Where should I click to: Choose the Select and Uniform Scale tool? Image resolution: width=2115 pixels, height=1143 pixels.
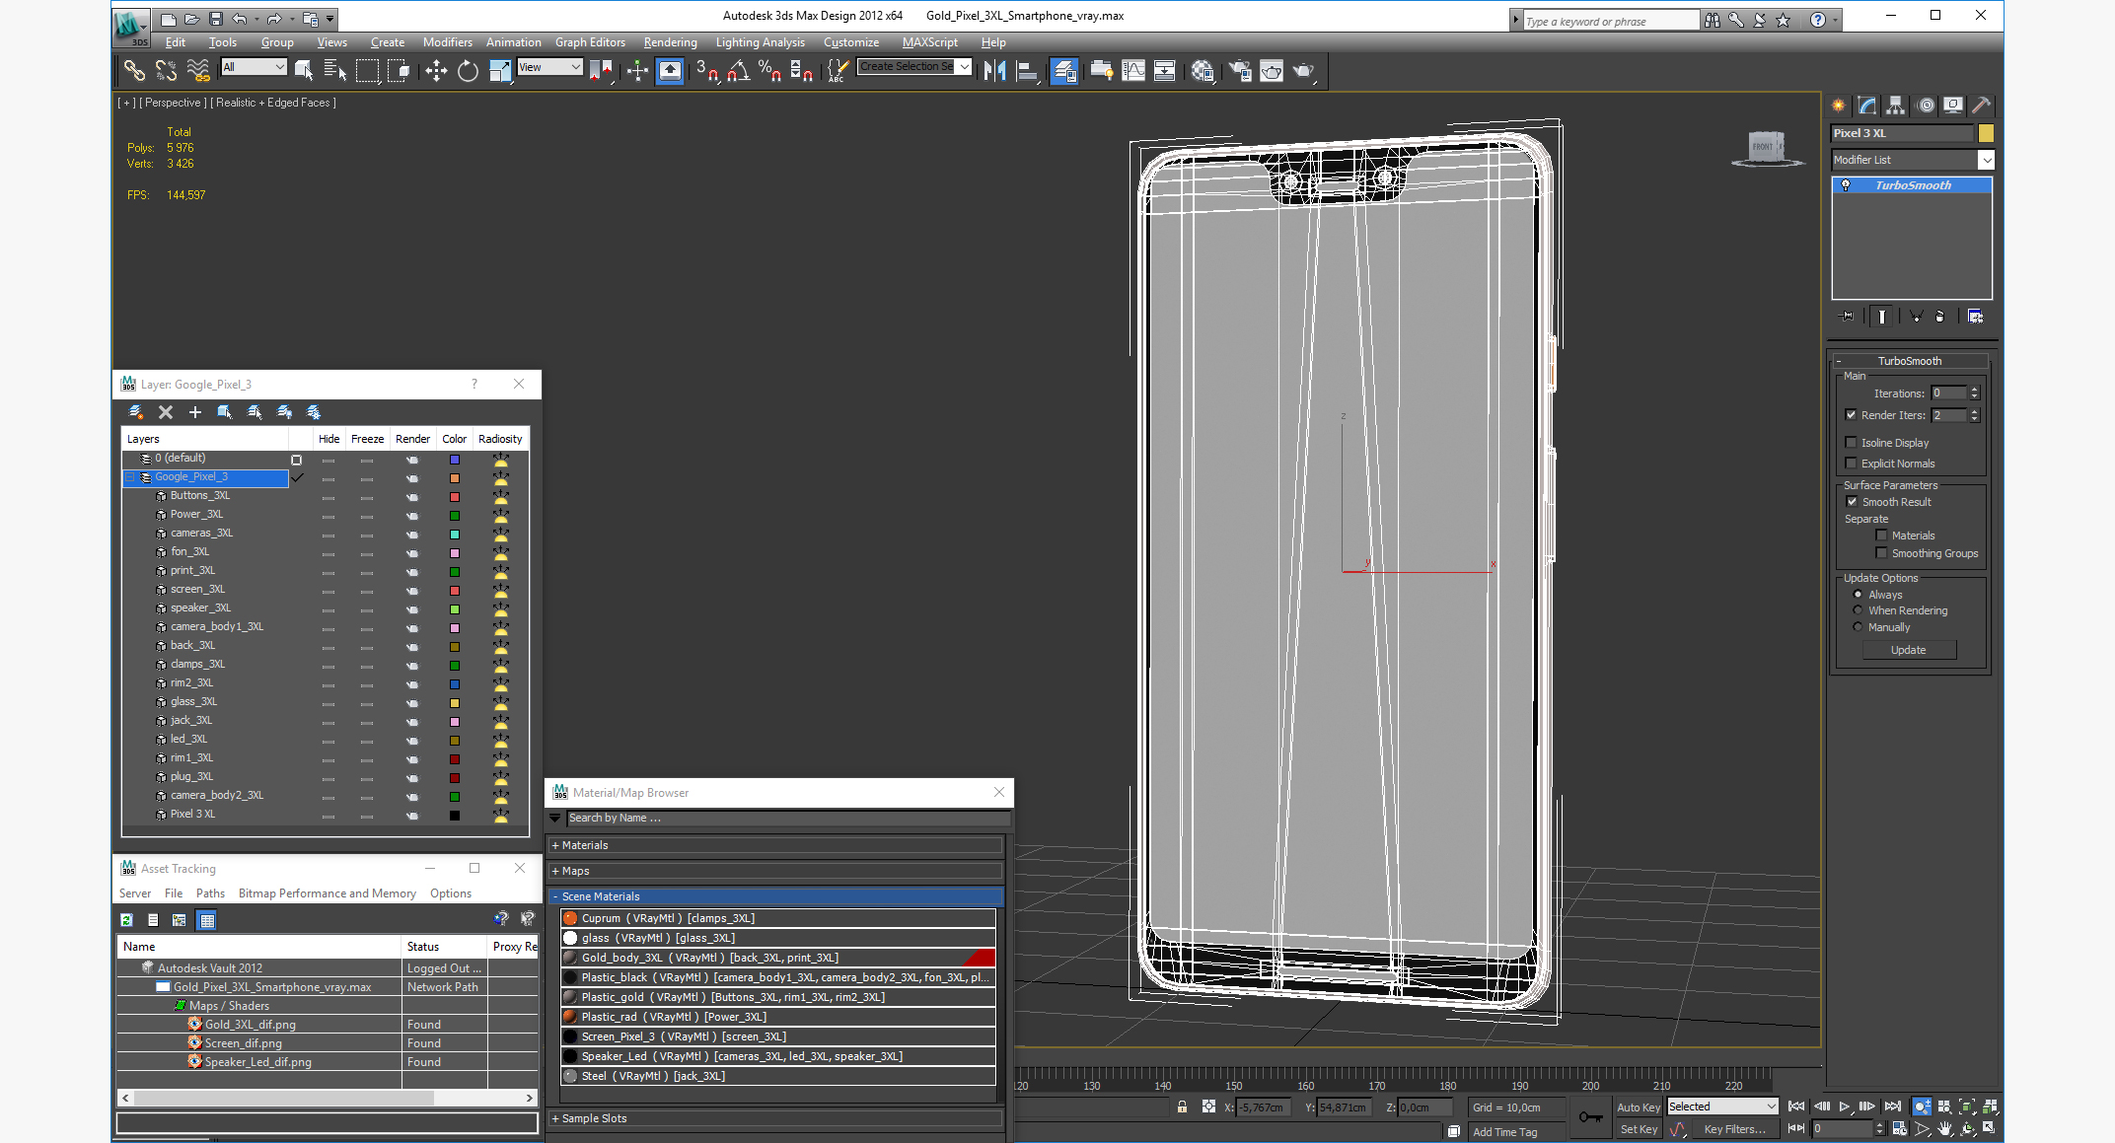coord(500,70)
